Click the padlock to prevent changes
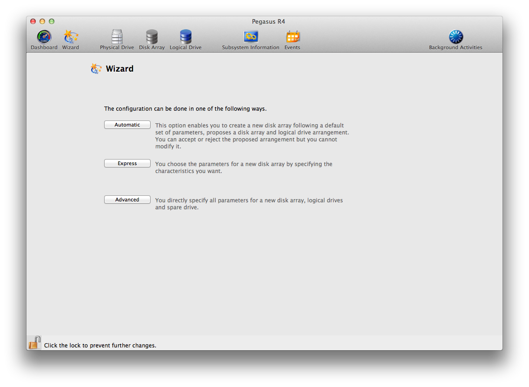 tap(34, 343)
